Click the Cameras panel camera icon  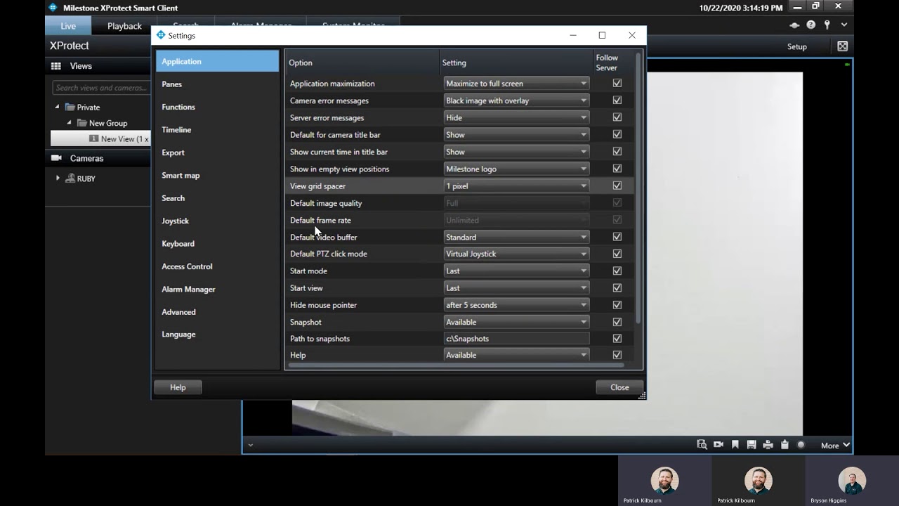[56, 158]
